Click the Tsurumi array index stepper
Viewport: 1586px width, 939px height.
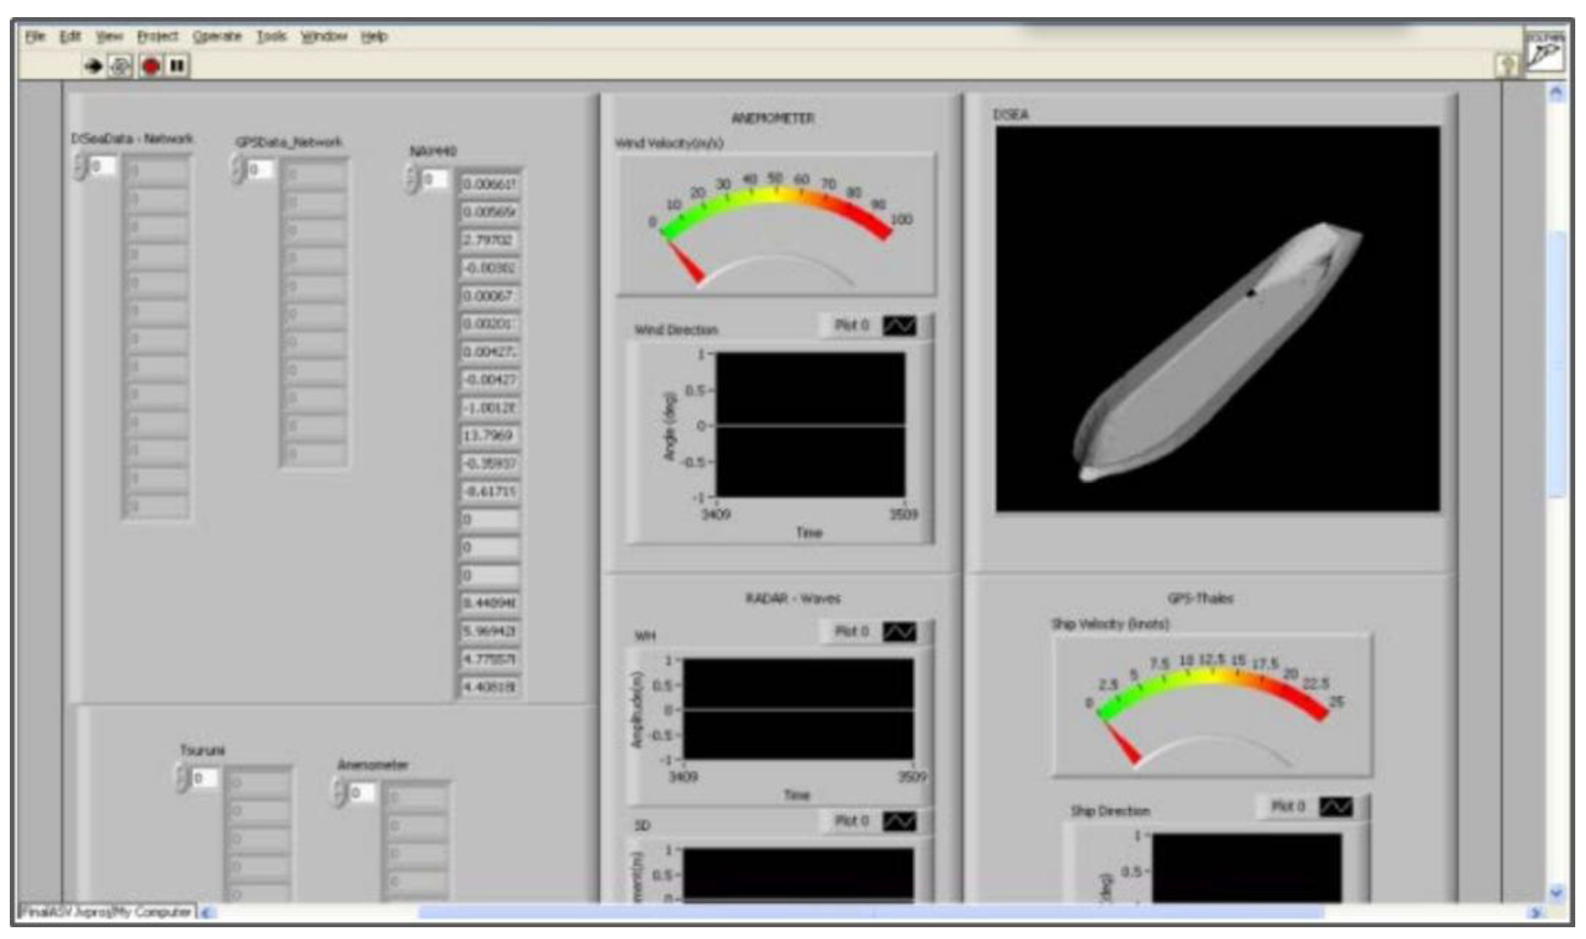click(182, 778)
